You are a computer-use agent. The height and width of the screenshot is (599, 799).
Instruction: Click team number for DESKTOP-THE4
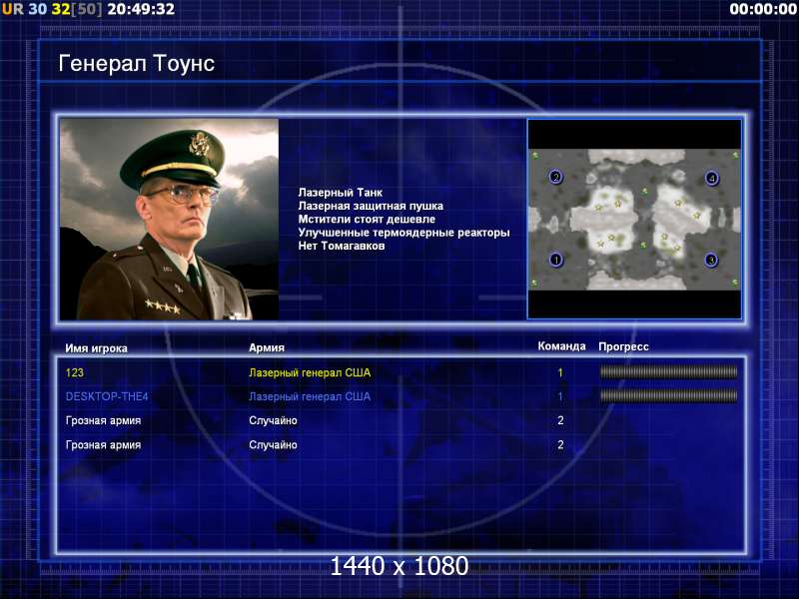[x=560, y=396]
